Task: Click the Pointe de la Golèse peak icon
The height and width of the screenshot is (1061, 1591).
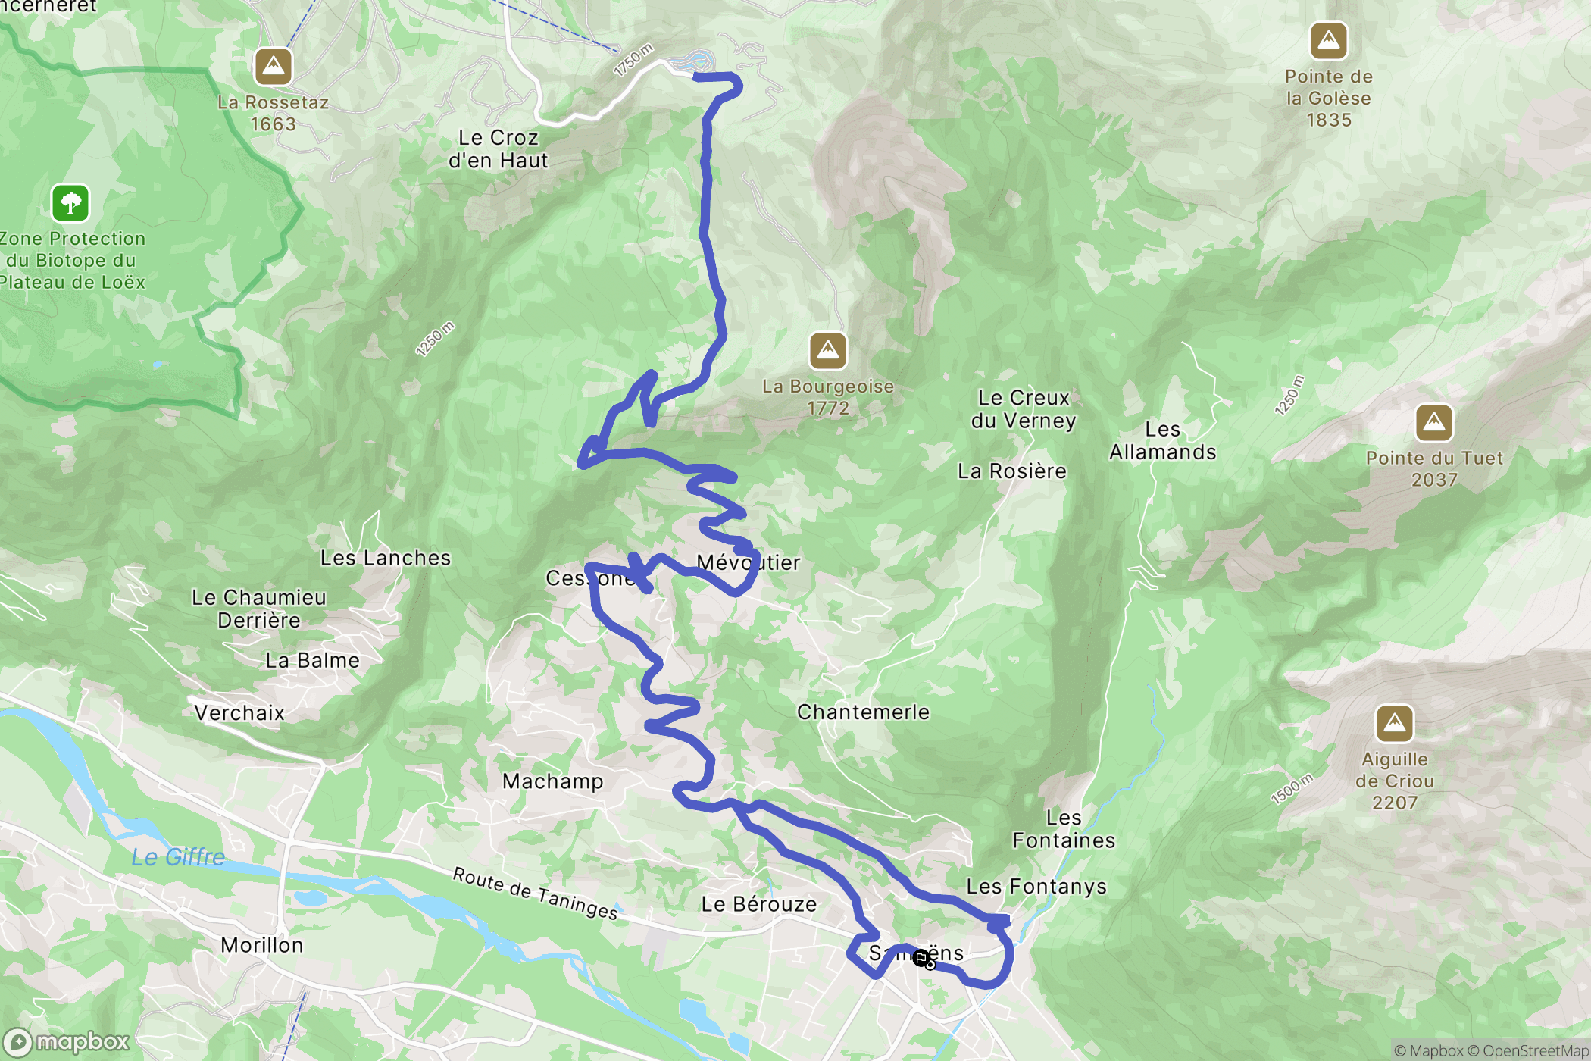Action: tap(1329, 41)
